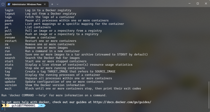Click the 'login' command entry
Screen dimensions: 210x112
tap(9, 10)
